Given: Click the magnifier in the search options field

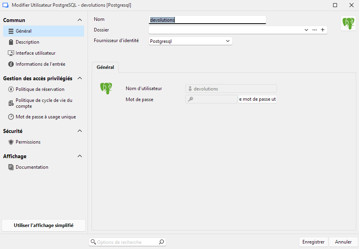Looking at the screenshot, I should pos(161,242).
